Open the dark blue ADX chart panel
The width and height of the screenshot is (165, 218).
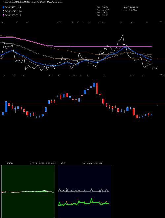click(x=84, y=192)
